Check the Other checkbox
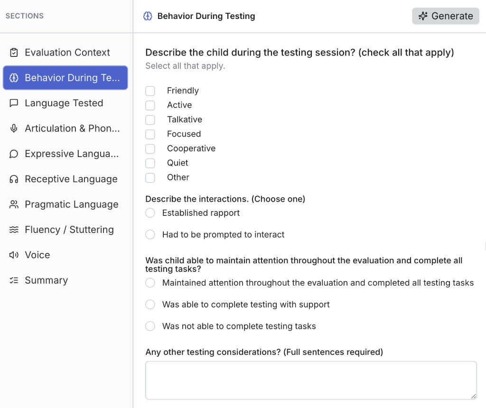Viewport: 486px width, 408px height. (150, 177)
